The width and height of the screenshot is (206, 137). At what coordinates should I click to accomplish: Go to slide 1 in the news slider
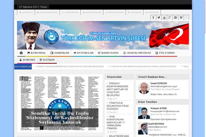coord(42,128)
